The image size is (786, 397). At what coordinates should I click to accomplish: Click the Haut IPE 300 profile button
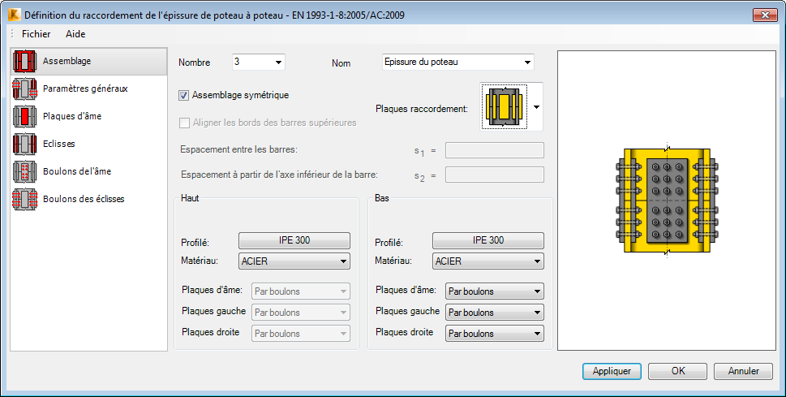(294, 240)
